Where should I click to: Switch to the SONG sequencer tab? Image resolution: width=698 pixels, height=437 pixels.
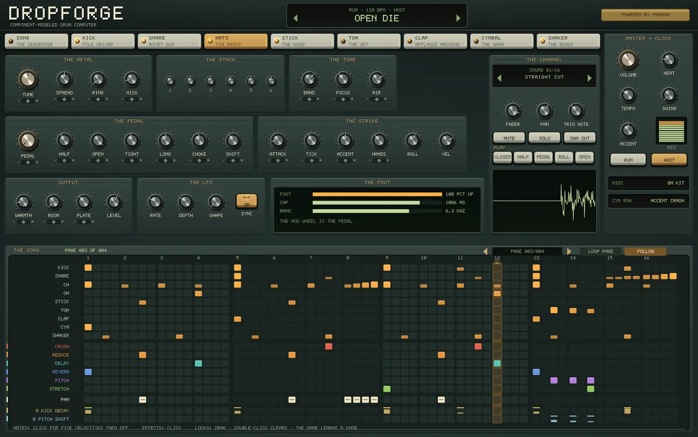point(36,41)
